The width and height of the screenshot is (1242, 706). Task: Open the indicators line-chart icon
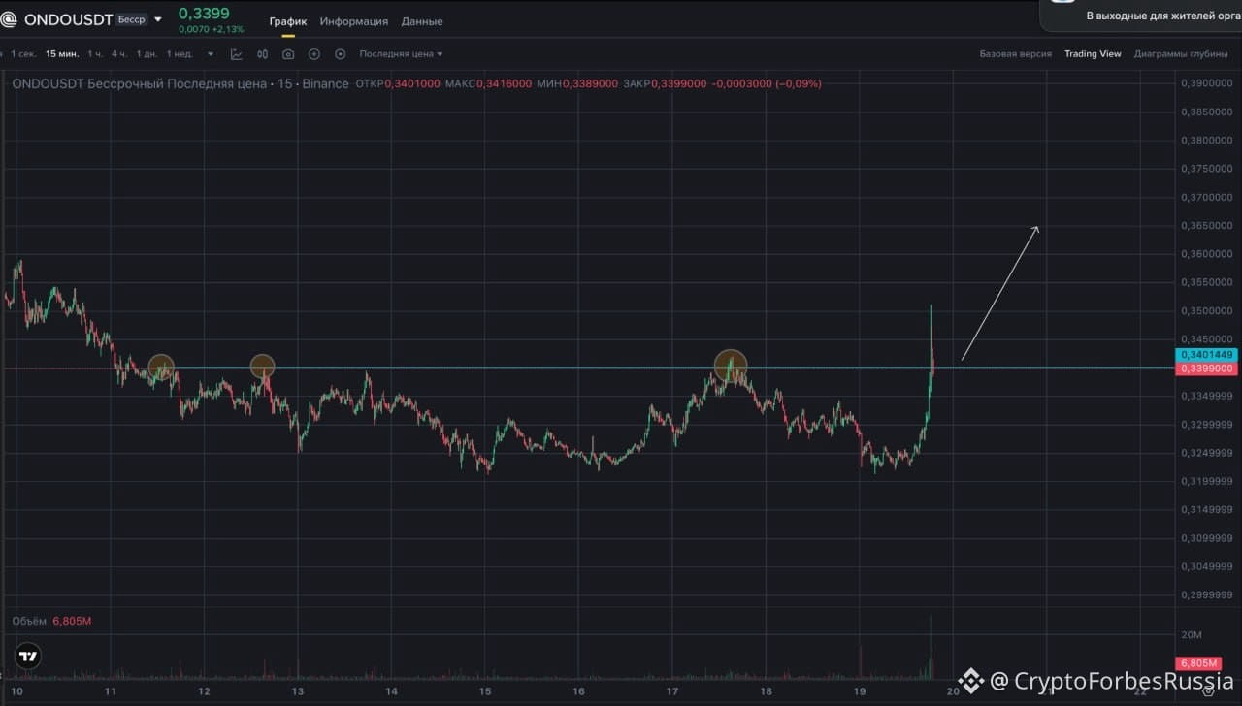237,54
